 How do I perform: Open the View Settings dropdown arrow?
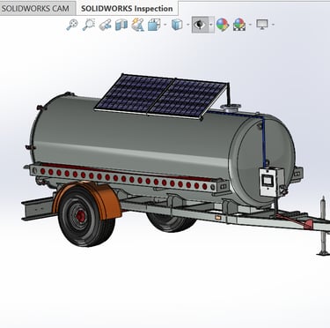point(273,25)
